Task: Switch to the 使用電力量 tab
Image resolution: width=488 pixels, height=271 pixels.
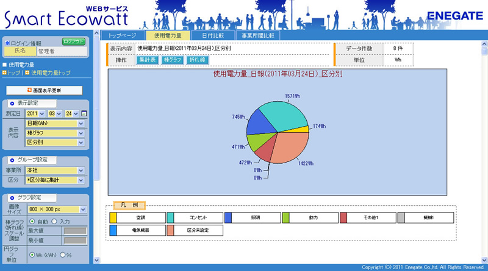Action: (x=168, y=35)
